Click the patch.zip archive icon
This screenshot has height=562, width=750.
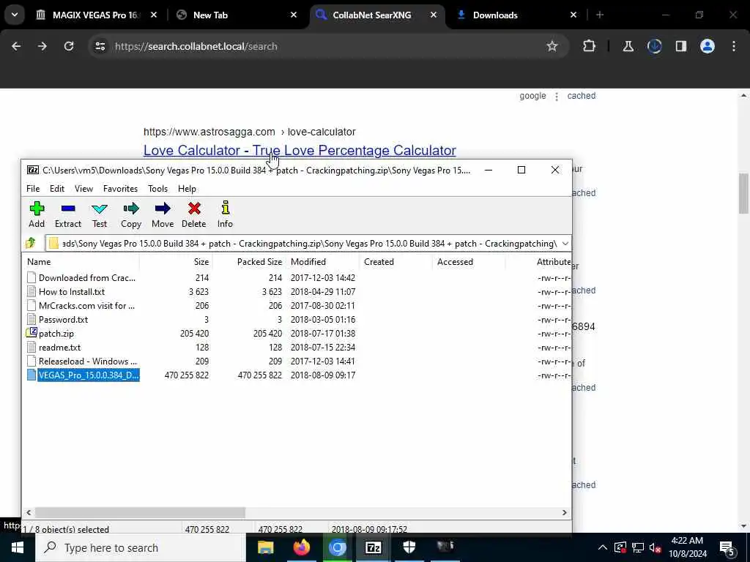click(x=31, y=333)
